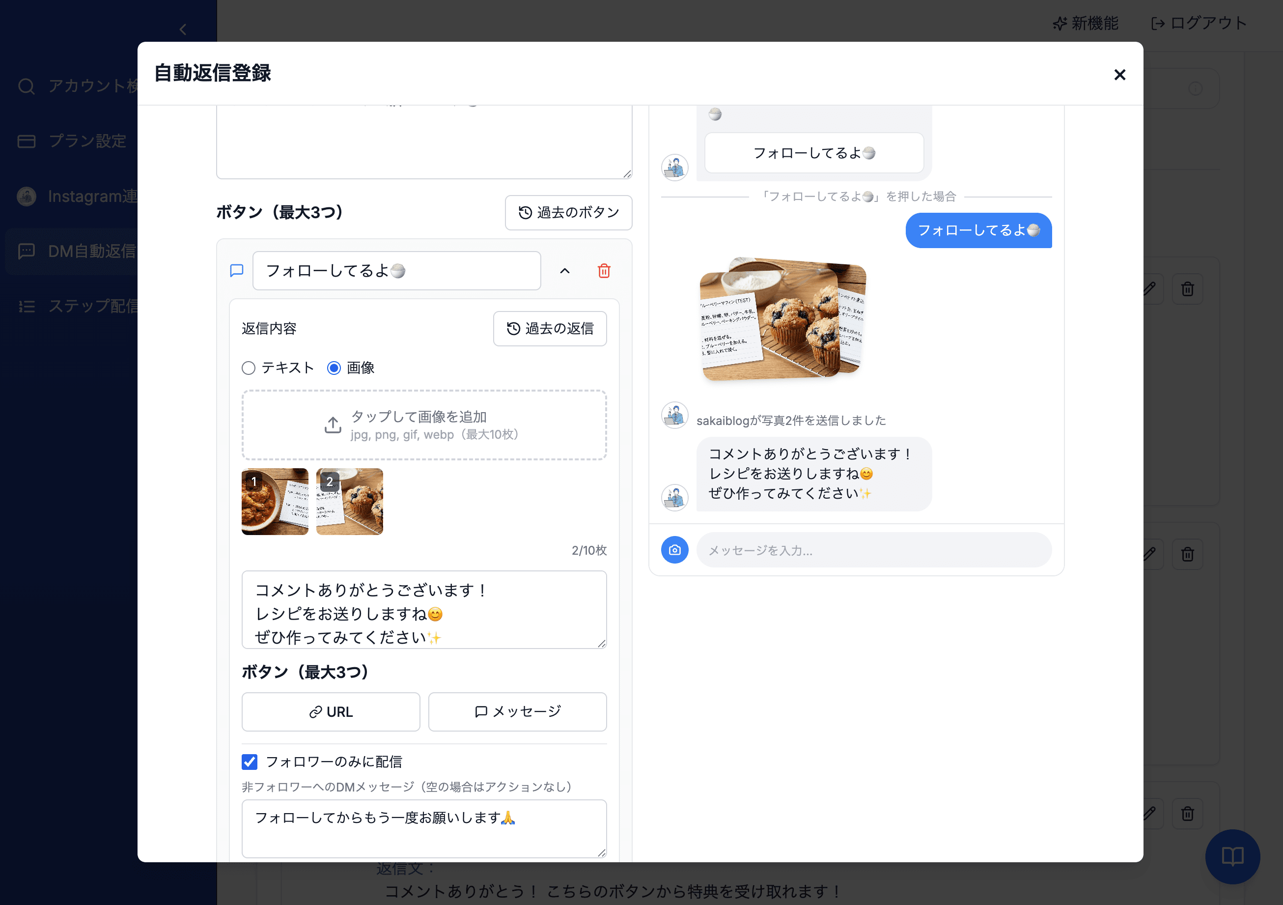Collapse the フォローしてるよ button section
The image size is (1283, 905).
pos(565,271)
